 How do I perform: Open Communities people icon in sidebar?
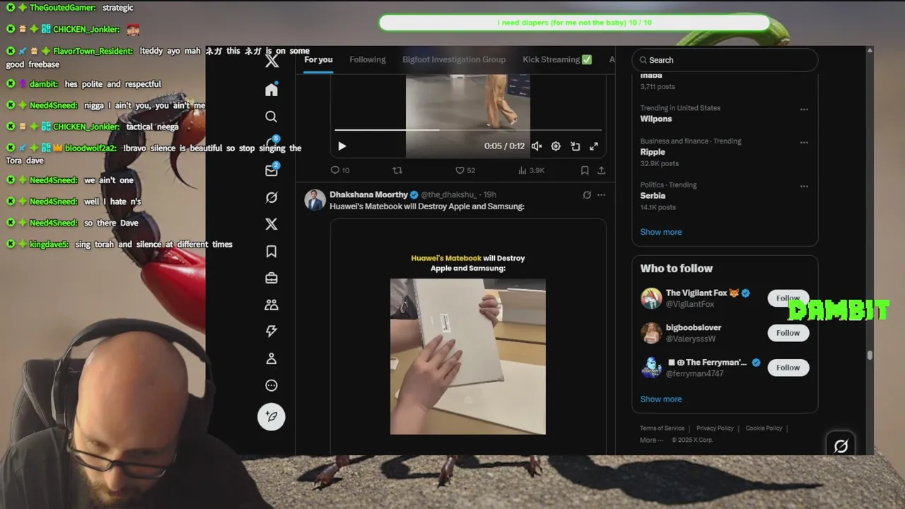[x=271, y=305]
